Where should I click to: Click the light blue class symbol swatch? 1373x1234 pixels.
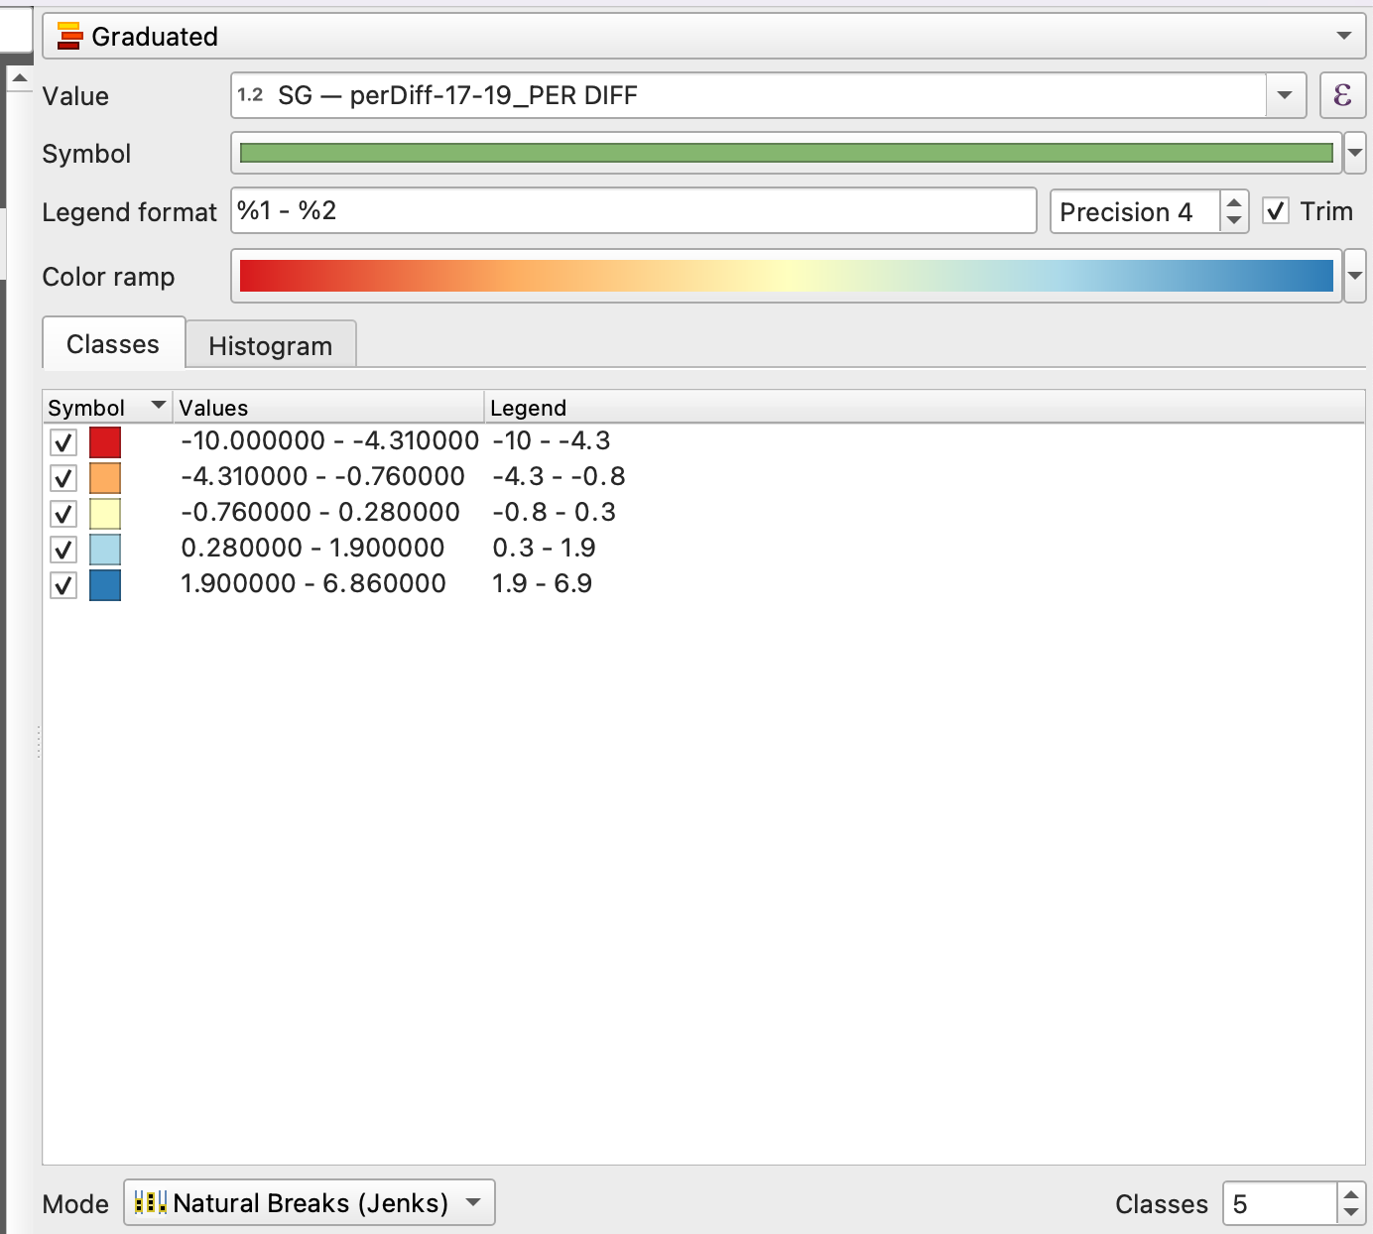click(105, 549)
